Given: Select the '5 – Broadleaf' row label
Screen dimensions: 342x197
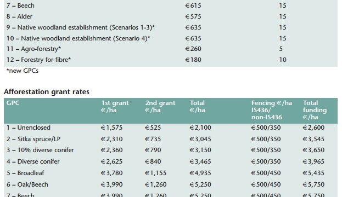Looking at the screenshot, I should click(x=25, y=173).
